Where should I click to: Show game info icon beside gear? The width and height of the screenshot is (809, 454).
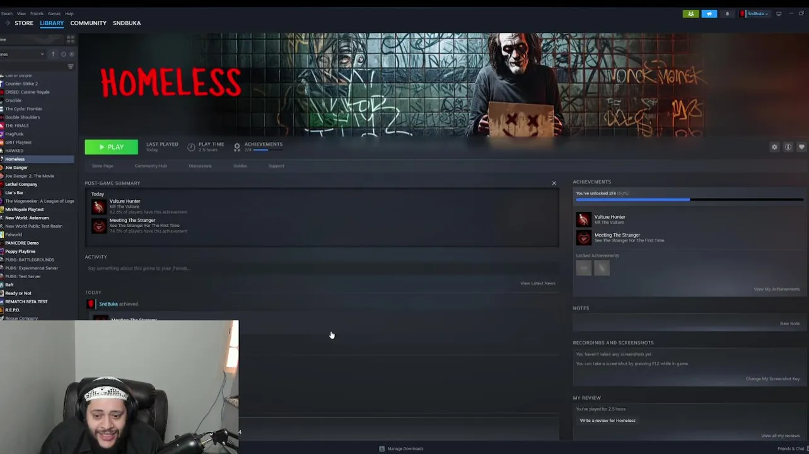[788, 147]
